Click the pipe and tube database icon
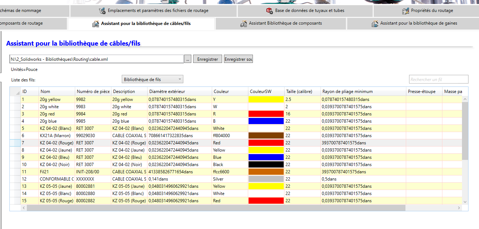Image resolution: width=479 pixels, height=229 pixels. pyautogui.click(x=270, y=11)
